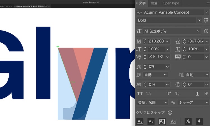Screen dimensions: 210x126
Task: Open the language 英語：米国 dropdown
Action: tap(152, 102)
